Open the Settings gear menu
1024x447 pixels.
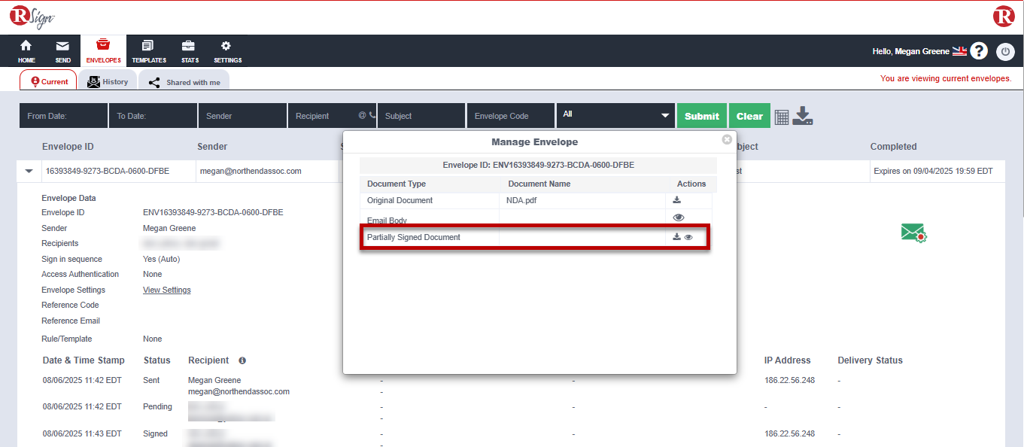click(x=227, y=50)
